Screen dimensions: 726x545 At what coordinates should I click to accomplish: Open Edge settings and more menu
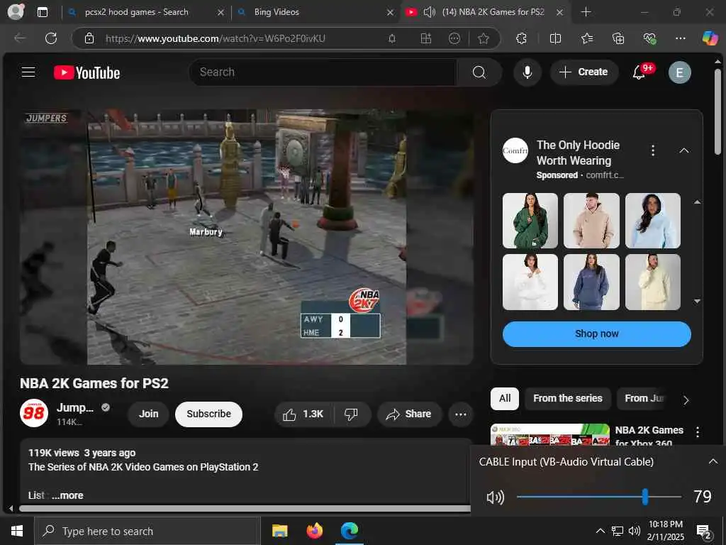[680, 38]
